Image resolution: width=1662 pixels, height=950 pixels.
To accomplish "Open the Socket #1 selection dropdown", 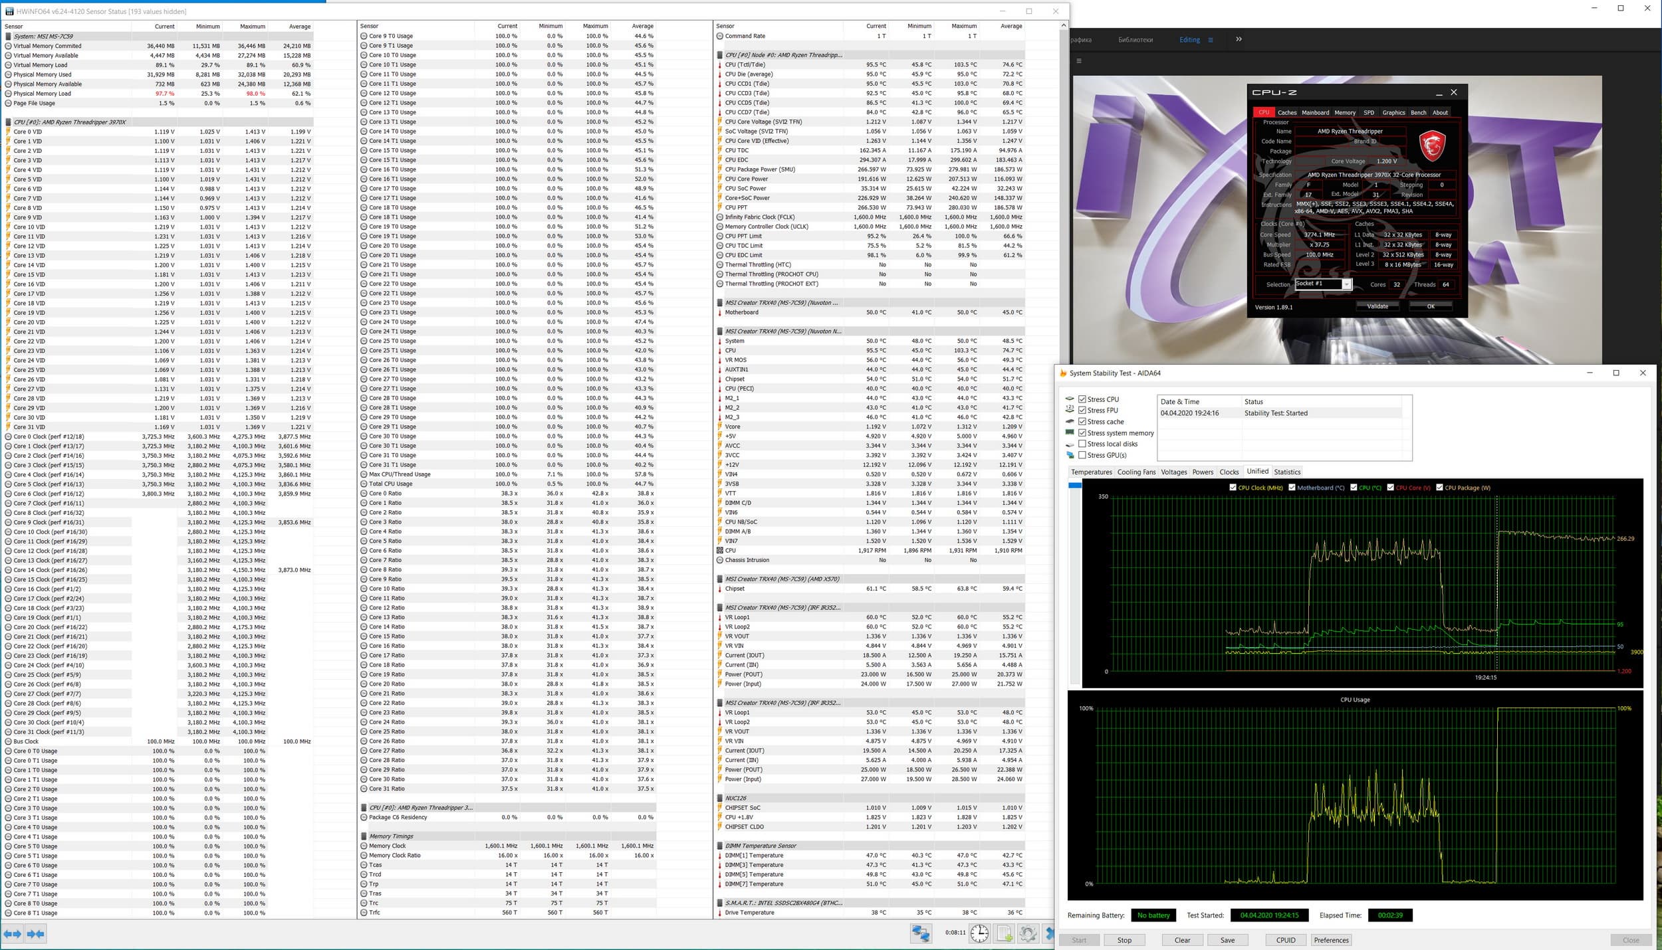I will [x=1346, y=284].
